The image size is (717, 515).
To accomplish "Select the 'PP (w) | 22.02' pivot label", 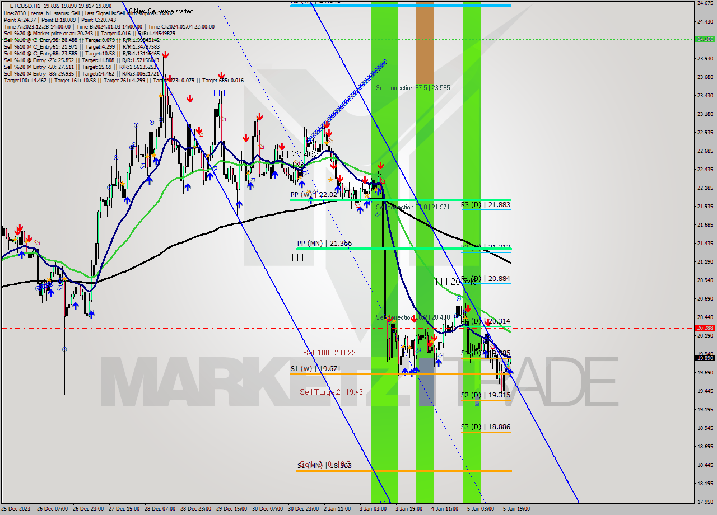I will [314, 194].
